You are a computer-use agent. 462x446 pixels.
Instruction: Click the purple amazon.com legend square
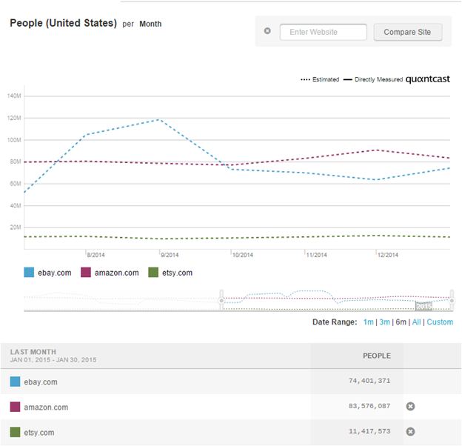point(86,273)
